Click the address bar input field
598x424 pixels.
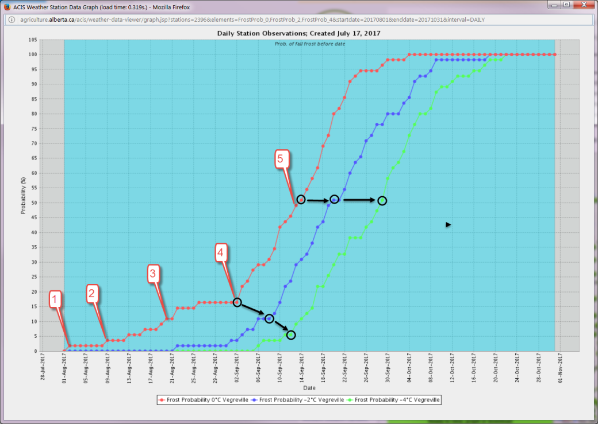[x=287, y=19]
